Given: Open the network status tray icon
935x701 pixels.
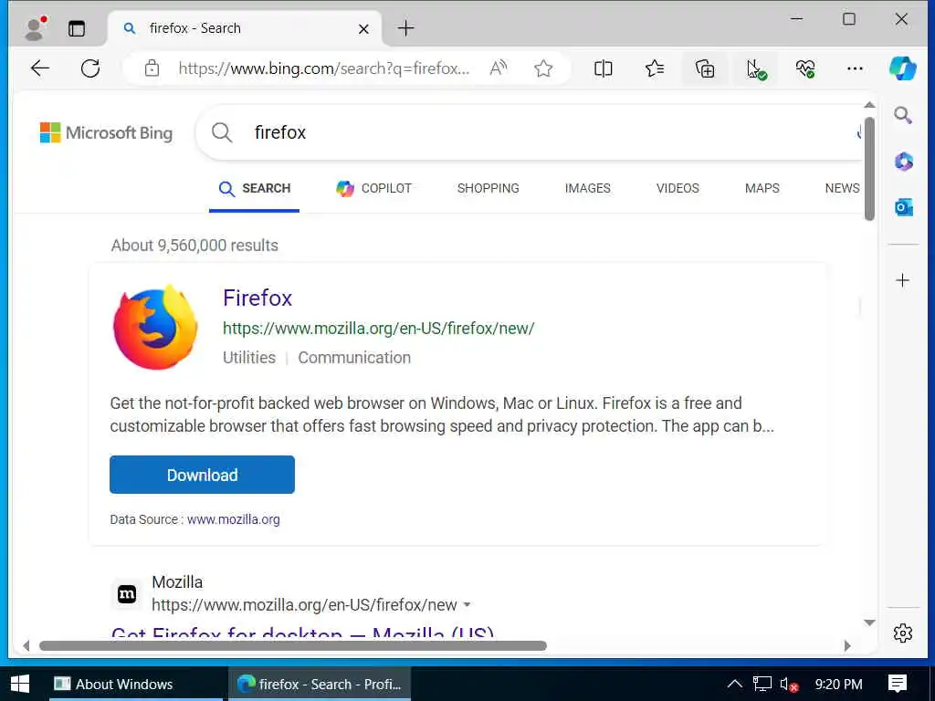Looking at the screenshot, I should pos(762,684).
